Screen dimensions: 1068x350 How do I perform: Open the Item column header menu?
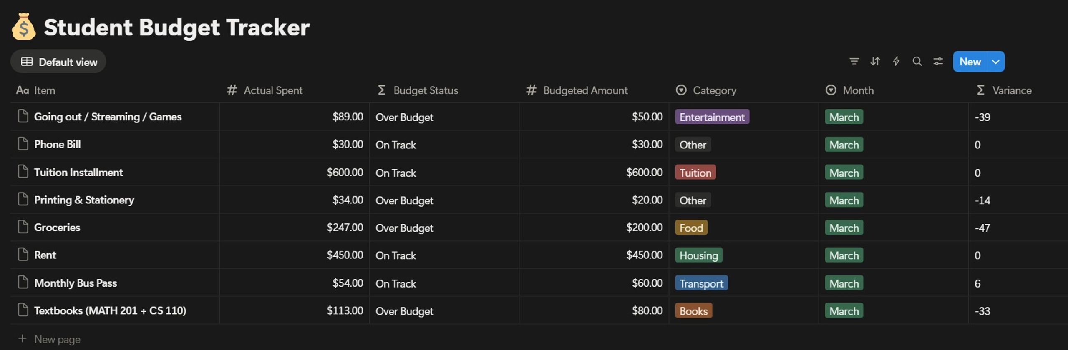[115, 90]
